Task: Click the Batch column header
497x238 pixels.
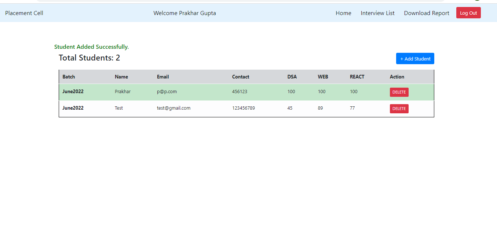Action: pos(69,77)
